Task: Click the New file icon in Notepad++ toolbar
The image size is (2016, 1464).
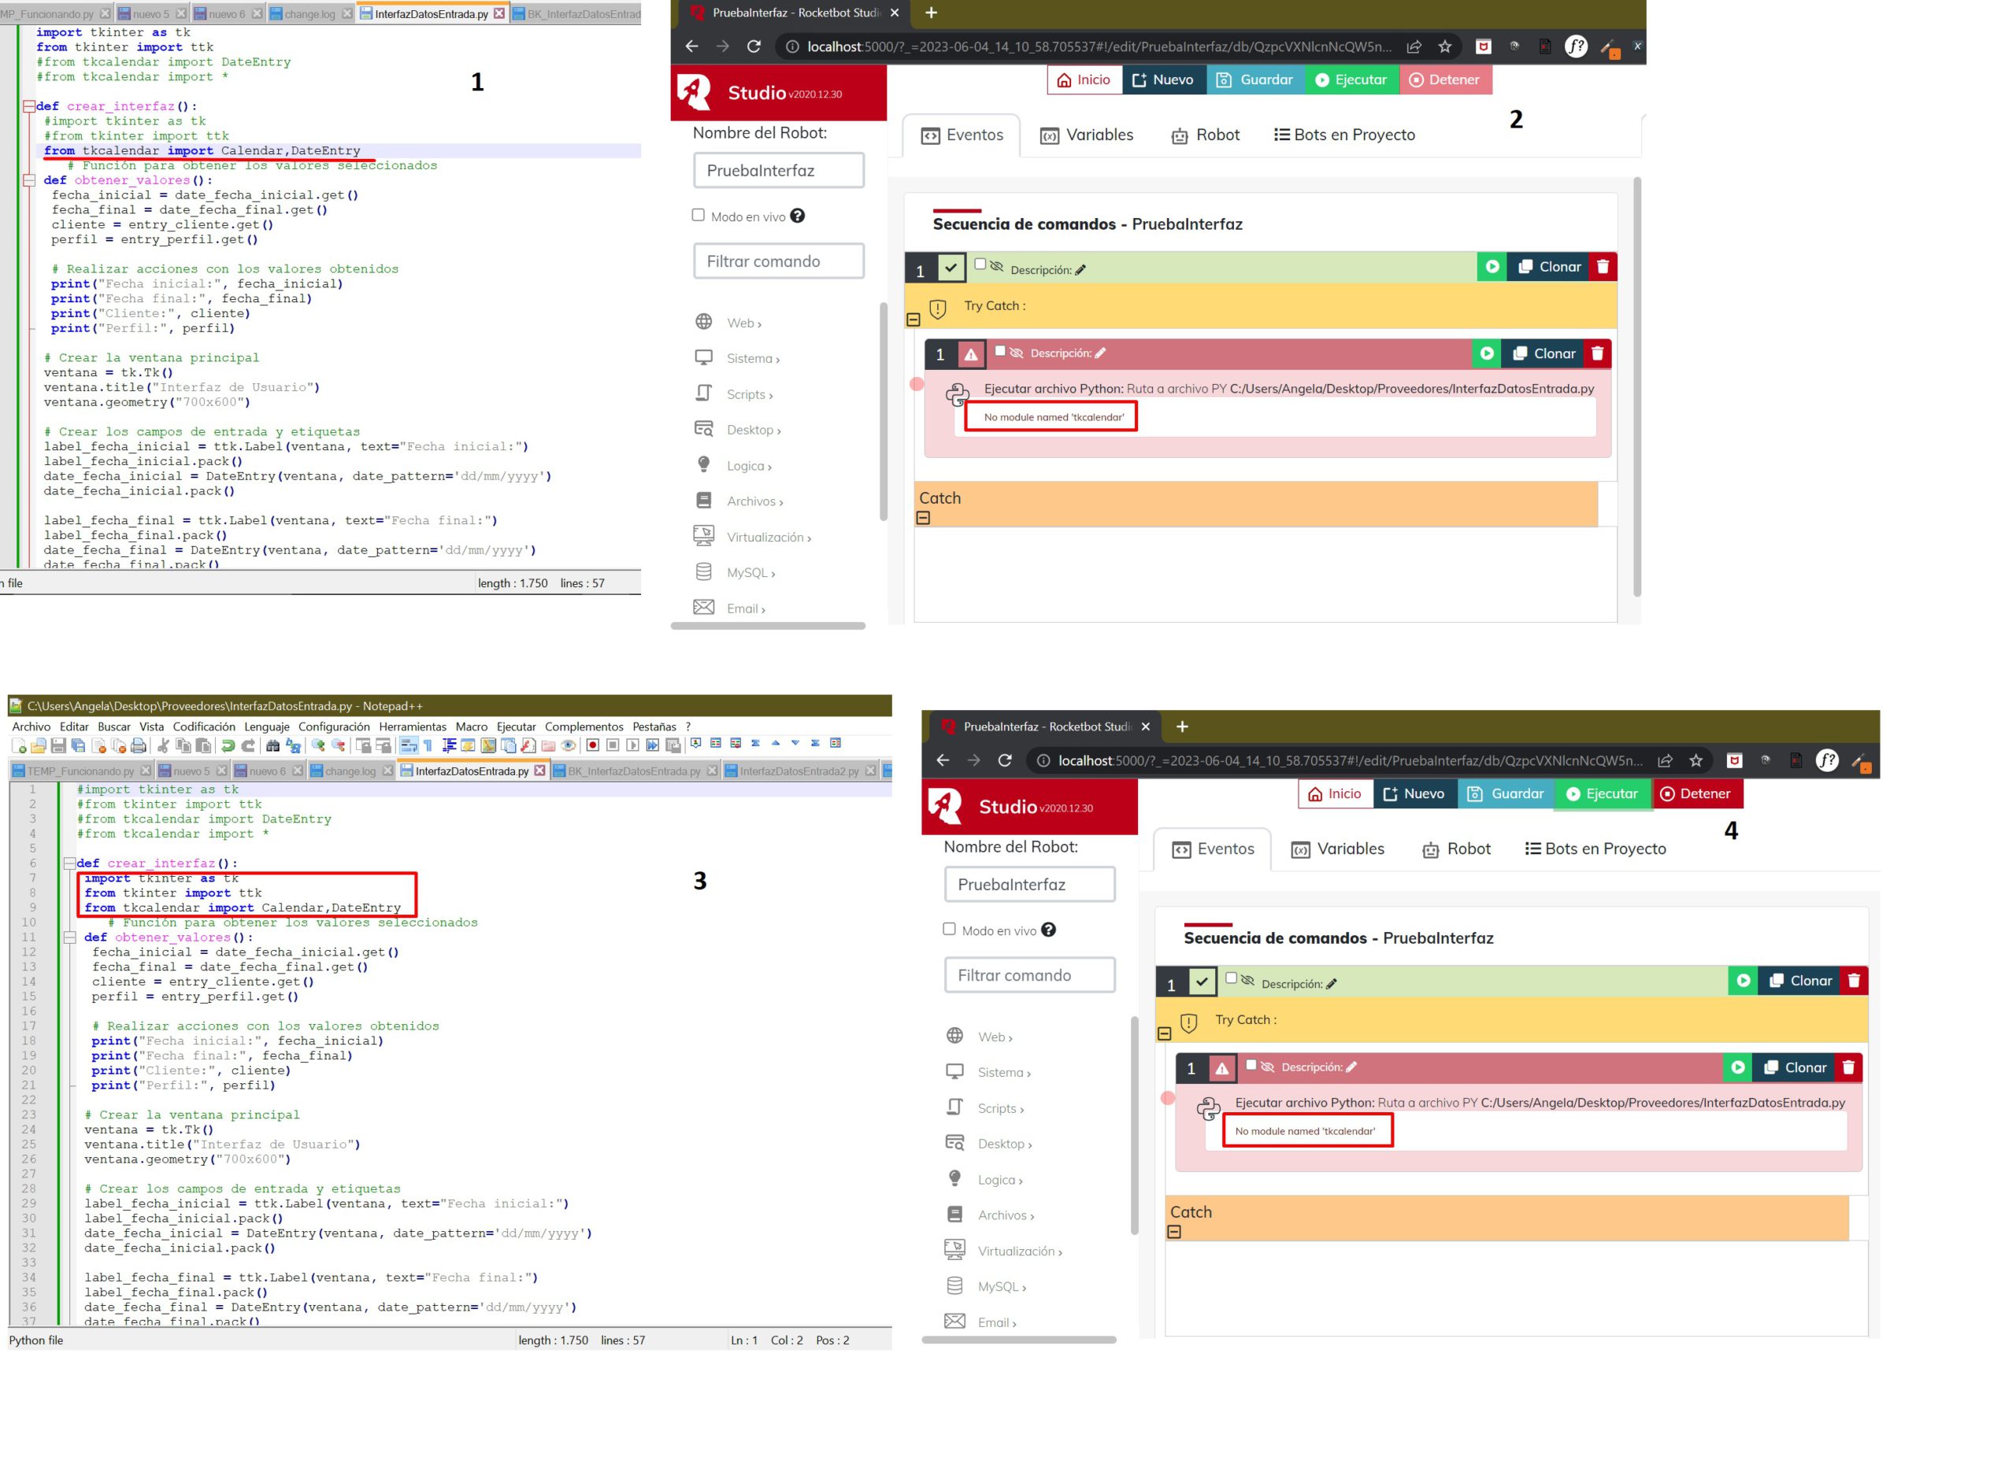Action: click(18, 745)
